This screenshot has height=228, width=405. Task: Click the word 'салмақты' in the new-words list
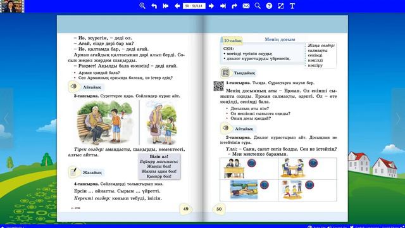click(x=318, y=51)
